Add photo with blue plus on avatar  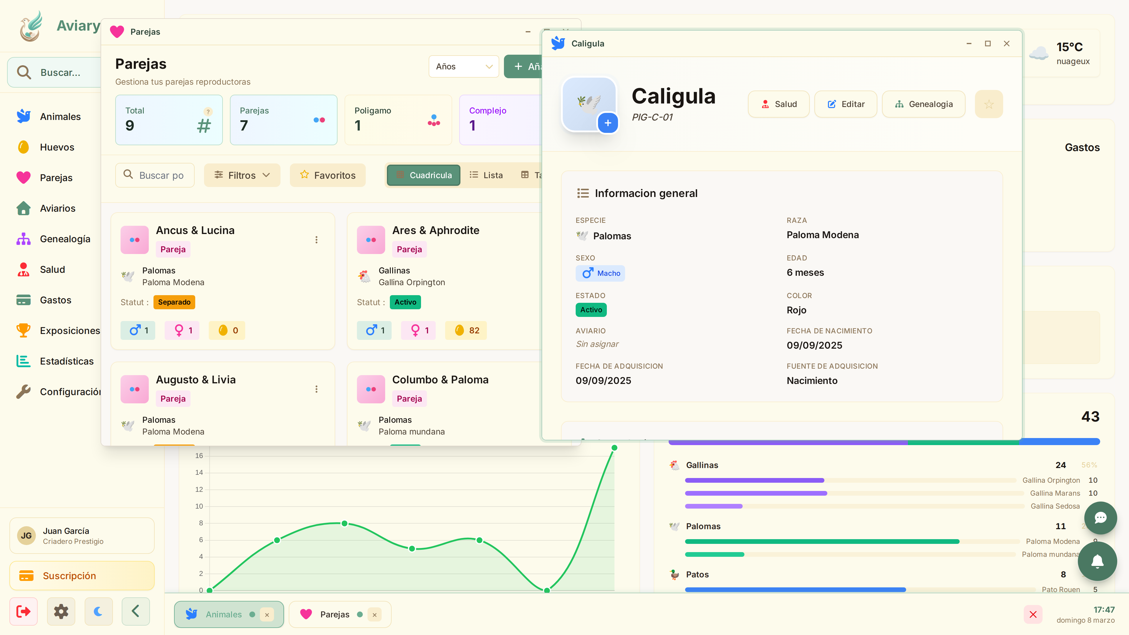click(x=607, y=123)
